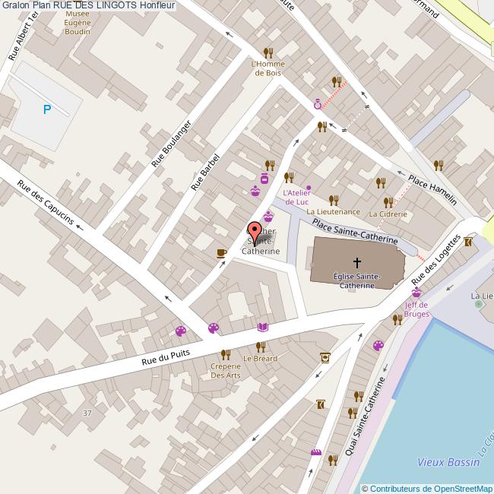This screenshot has width=494, height=494.
Task: Select the Creperie Des Arts restaurant icon
Action: (225, 354)
